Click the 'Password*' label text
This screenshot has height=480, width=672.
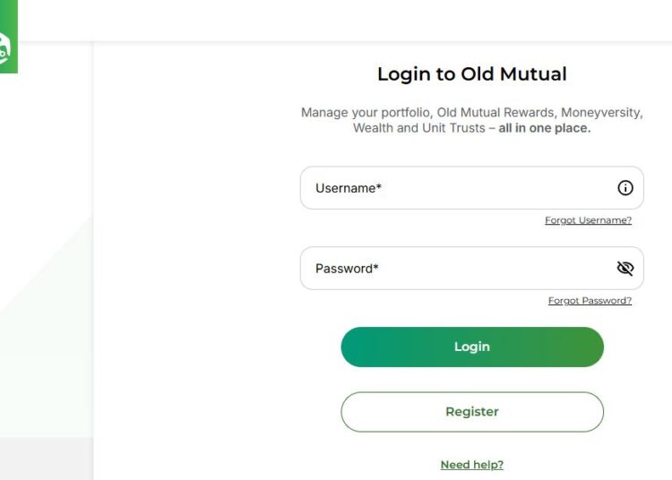347,268
